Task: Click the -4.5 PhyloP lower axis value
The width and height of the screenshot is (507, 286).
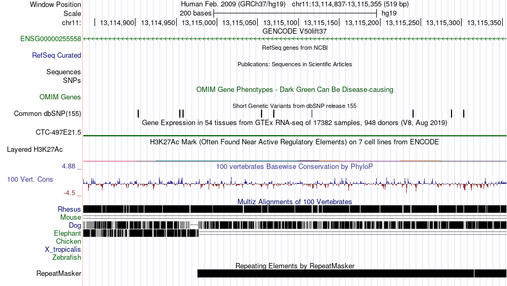Action: click(69, 193)
